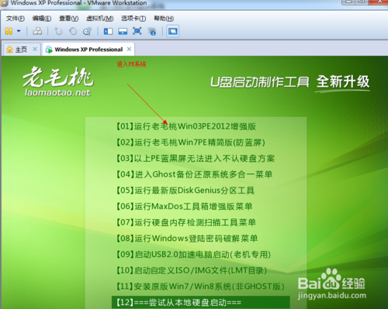Open the 虚拟机(M) menu
The image size is (388, 309).
(99, 19)
